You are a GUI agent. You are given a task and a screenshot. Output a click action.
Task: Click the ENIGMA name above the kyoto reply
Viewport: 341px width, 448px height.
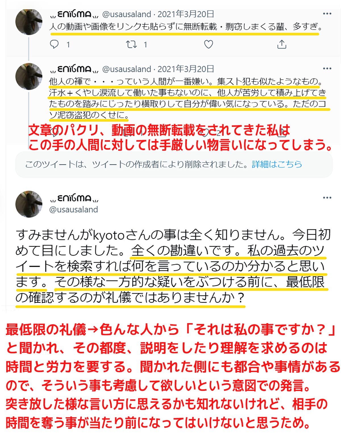pos(74,198)
